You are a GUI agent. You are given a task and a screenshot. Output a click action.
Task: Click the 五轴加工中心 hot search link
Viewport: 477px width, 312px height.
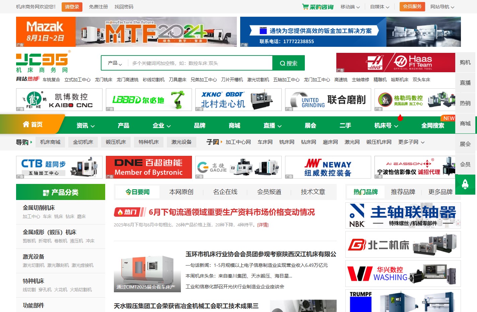[286, 80]
